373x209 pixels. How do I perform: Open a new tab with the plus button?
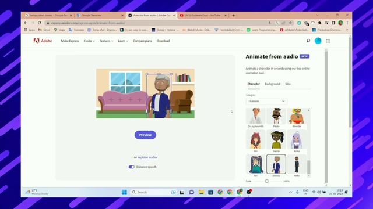click(234, 15)
